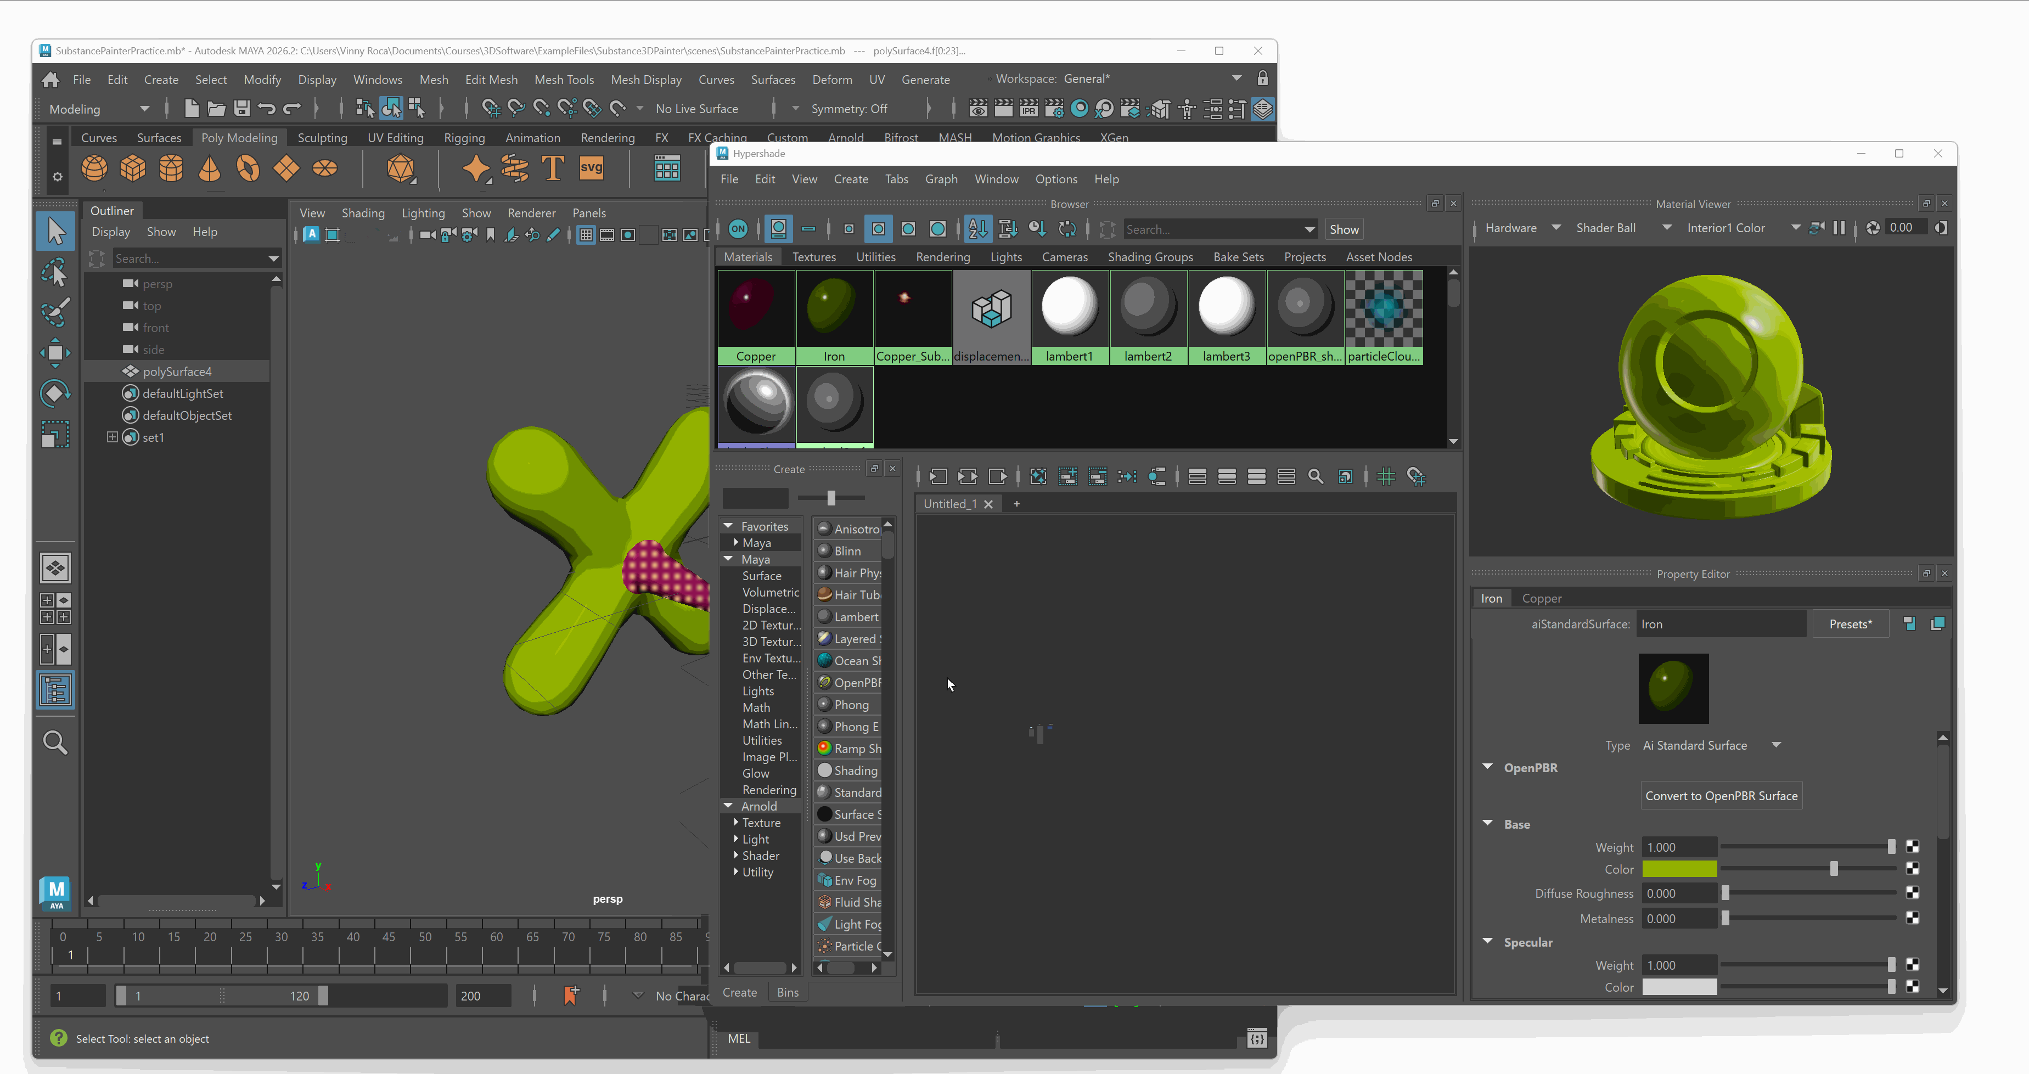Screen dimensions: 2029x1074
Task: Expand the set1 node in Outliner
Action: tap(112, 437)
